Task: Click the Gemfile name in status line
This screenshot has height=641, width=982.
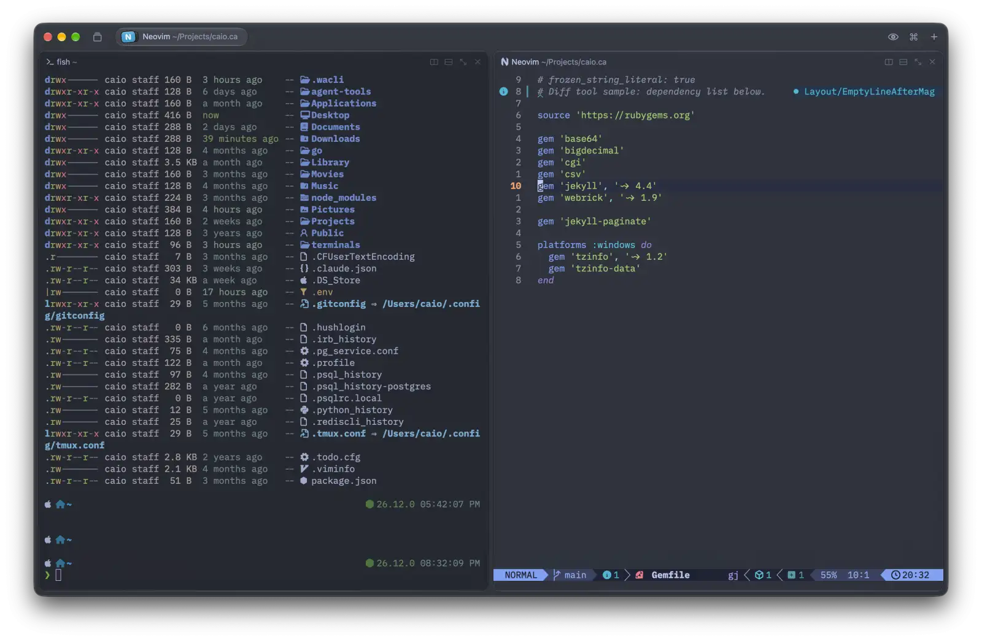Action: [x=670, y=575]
